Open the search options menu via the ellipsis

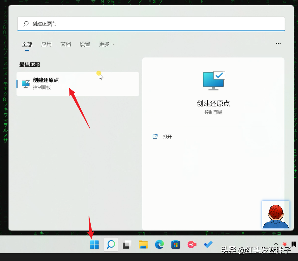tap(278, 43)
